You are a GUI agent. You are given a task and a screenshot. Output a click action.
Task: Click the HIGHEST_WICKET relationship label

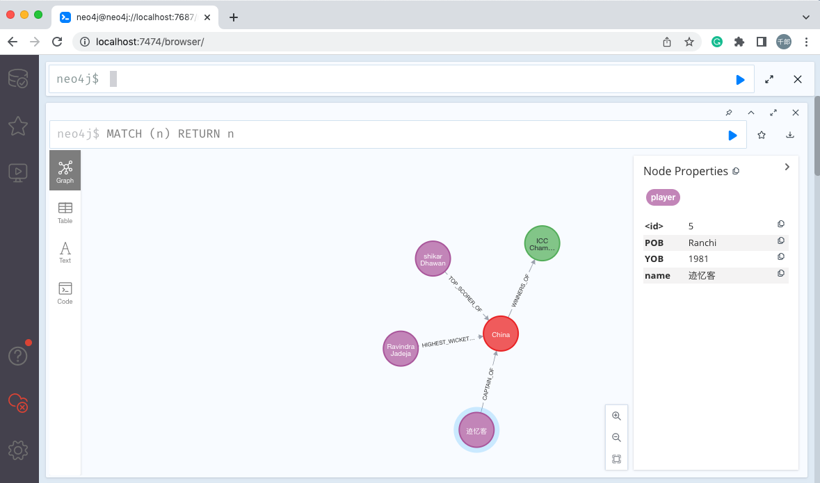tap(448, 342)
